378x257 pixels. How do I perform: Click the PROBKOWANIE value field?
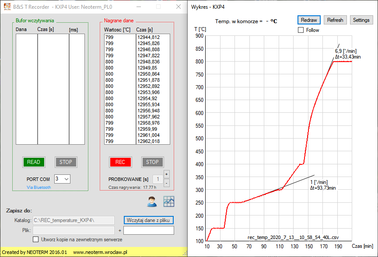click(x=158, y=179)
